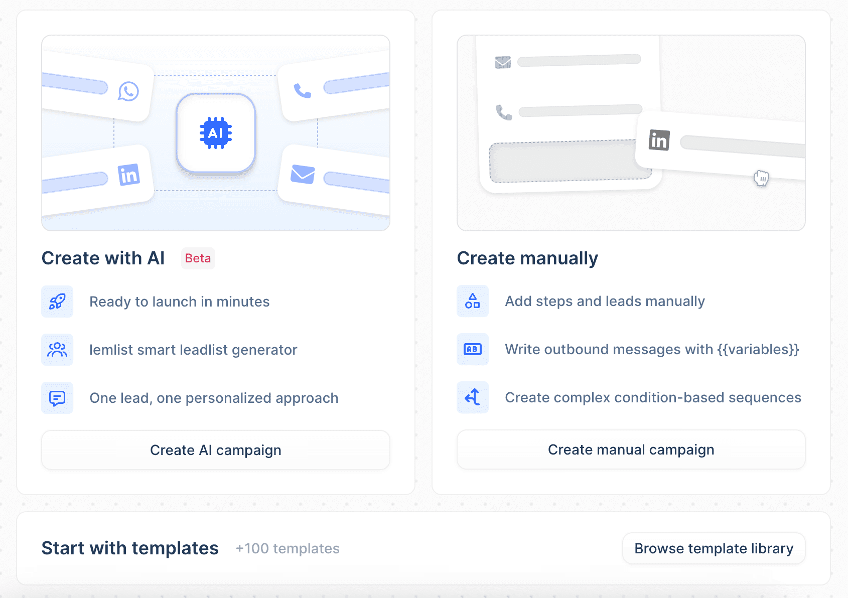The width and height of the screenshot is (848, 598).
Task: Click the Beta badge next to title
Action: click(198, 258)
